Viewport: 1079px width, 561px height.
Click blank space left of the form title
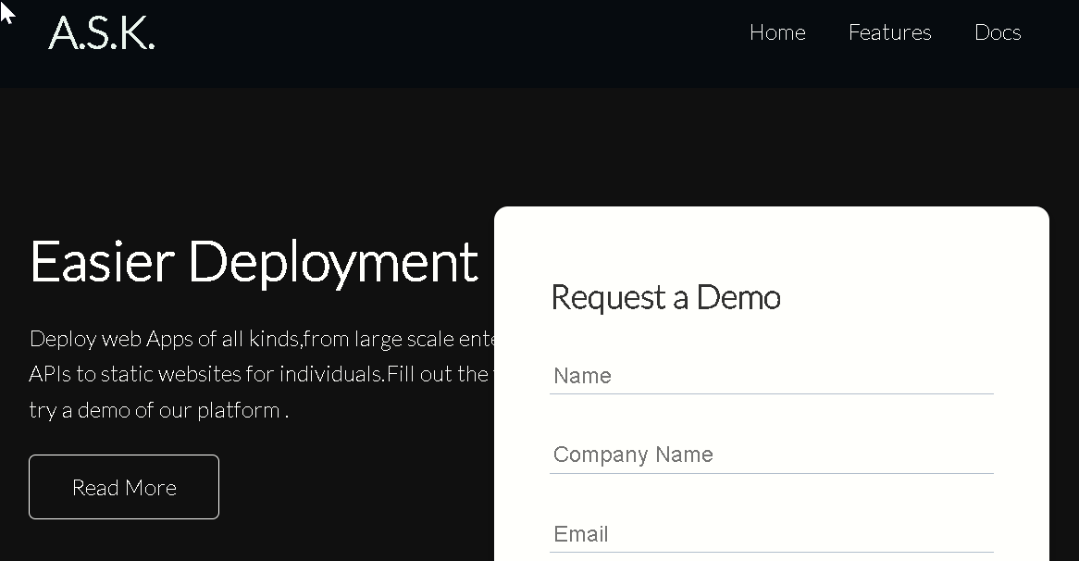[523, 297]
